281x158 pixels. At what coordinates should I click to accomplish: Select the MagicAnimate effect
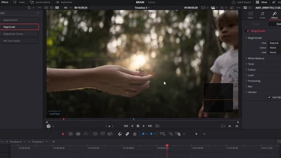(x=19, y=20)
